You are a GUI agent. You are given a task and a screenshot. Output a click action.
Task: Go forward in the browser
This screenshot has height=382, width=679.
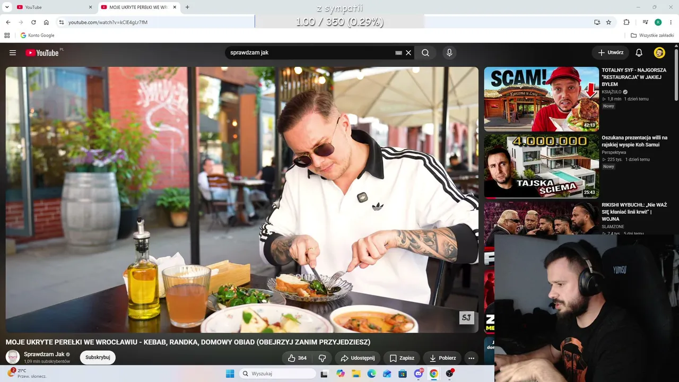21,22
